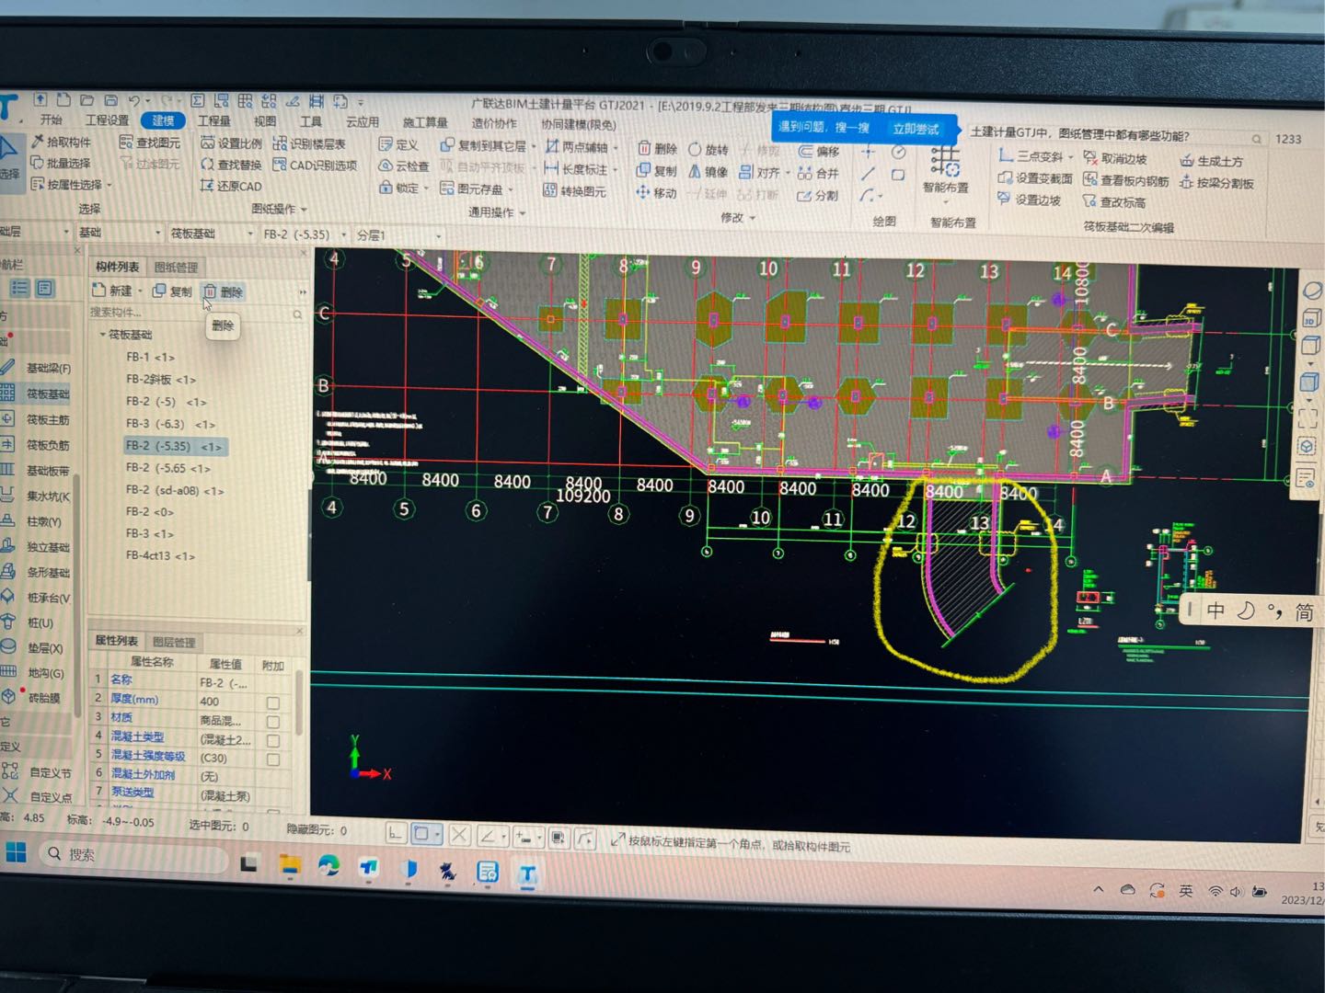
Task: Click the 查找图元 find element icon
Action: (150, 143)
